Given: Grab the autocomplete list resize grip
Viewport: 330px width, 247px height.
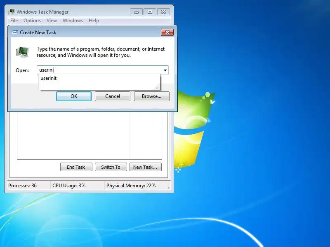Looking at the screenshot, I should coord(158,87).
